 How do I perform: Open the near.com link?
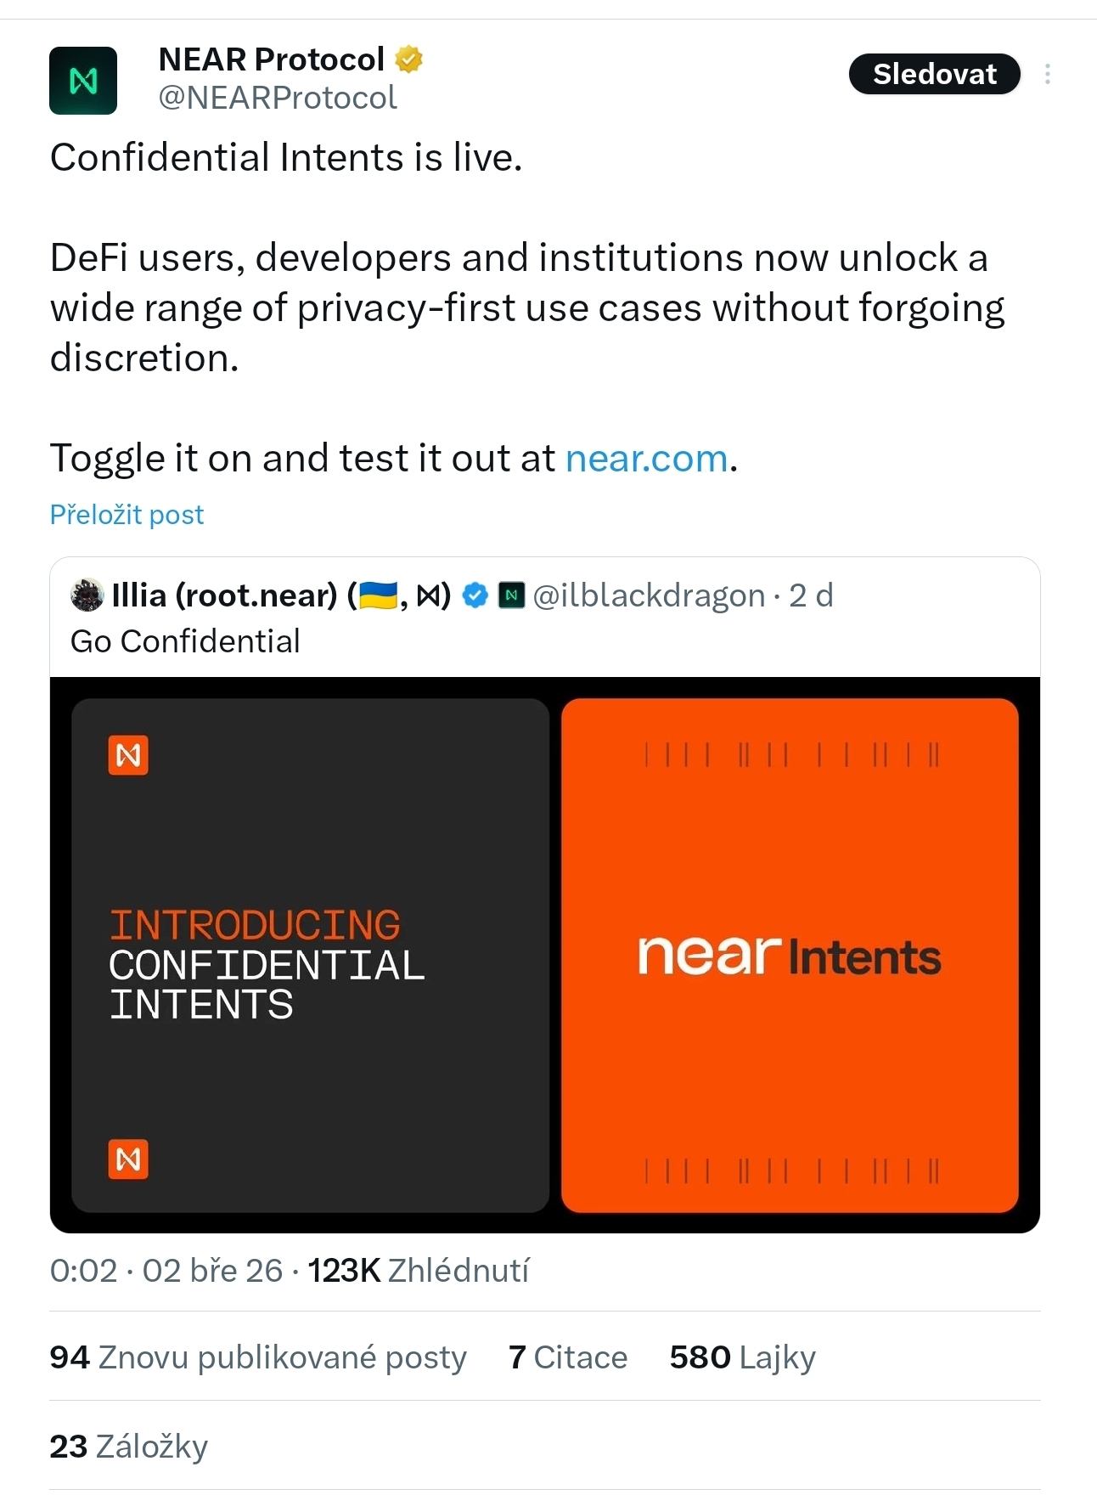point(646,459)
